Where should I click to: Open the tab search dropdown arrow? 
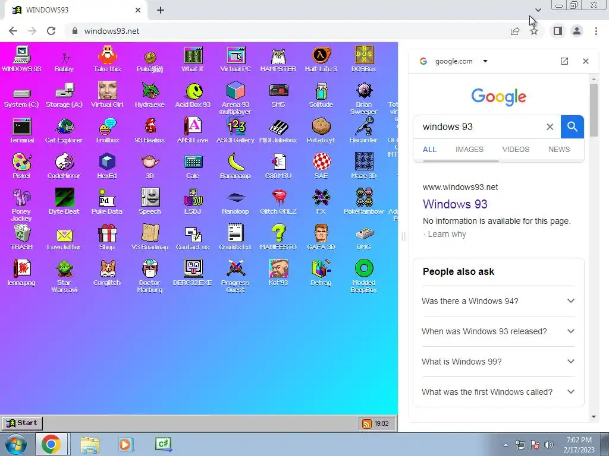[538, 9]
